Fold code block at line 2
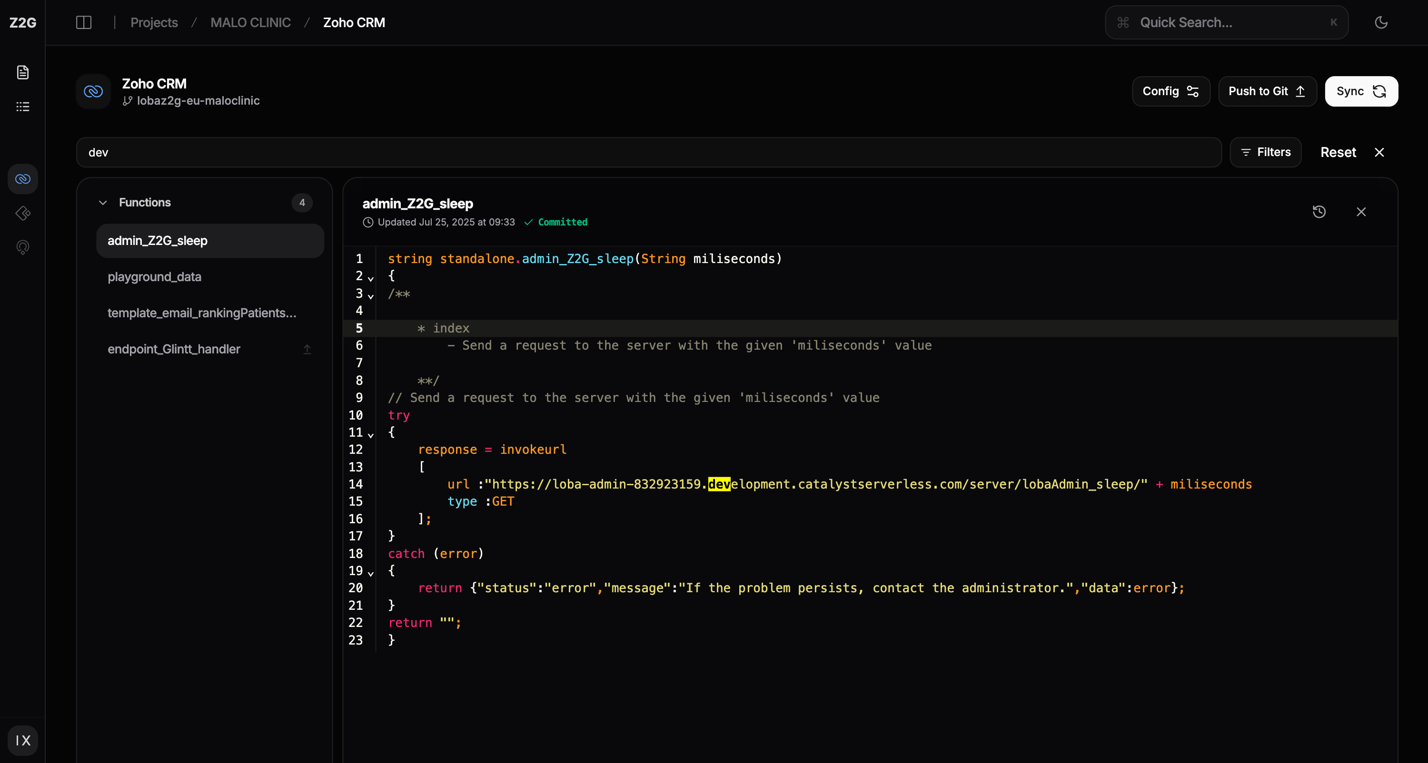1428x763 pixels. tap(371, 278)
